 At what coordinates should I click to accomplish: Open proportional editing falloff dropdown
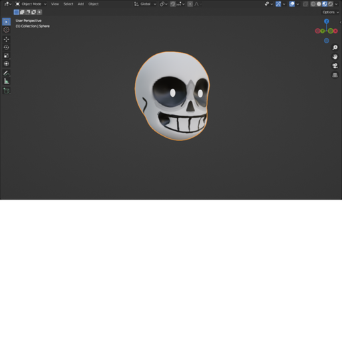(198, 4)
